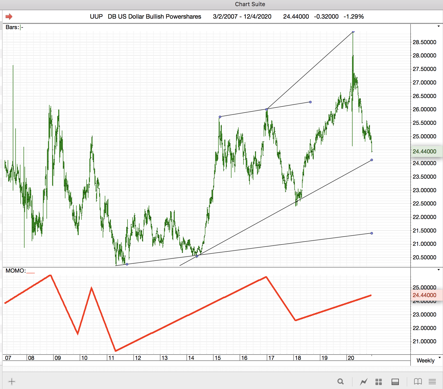The width and height of the screenshot is (443, 389).
Task: Open the magnifying glass search tool
Action: 341,382
